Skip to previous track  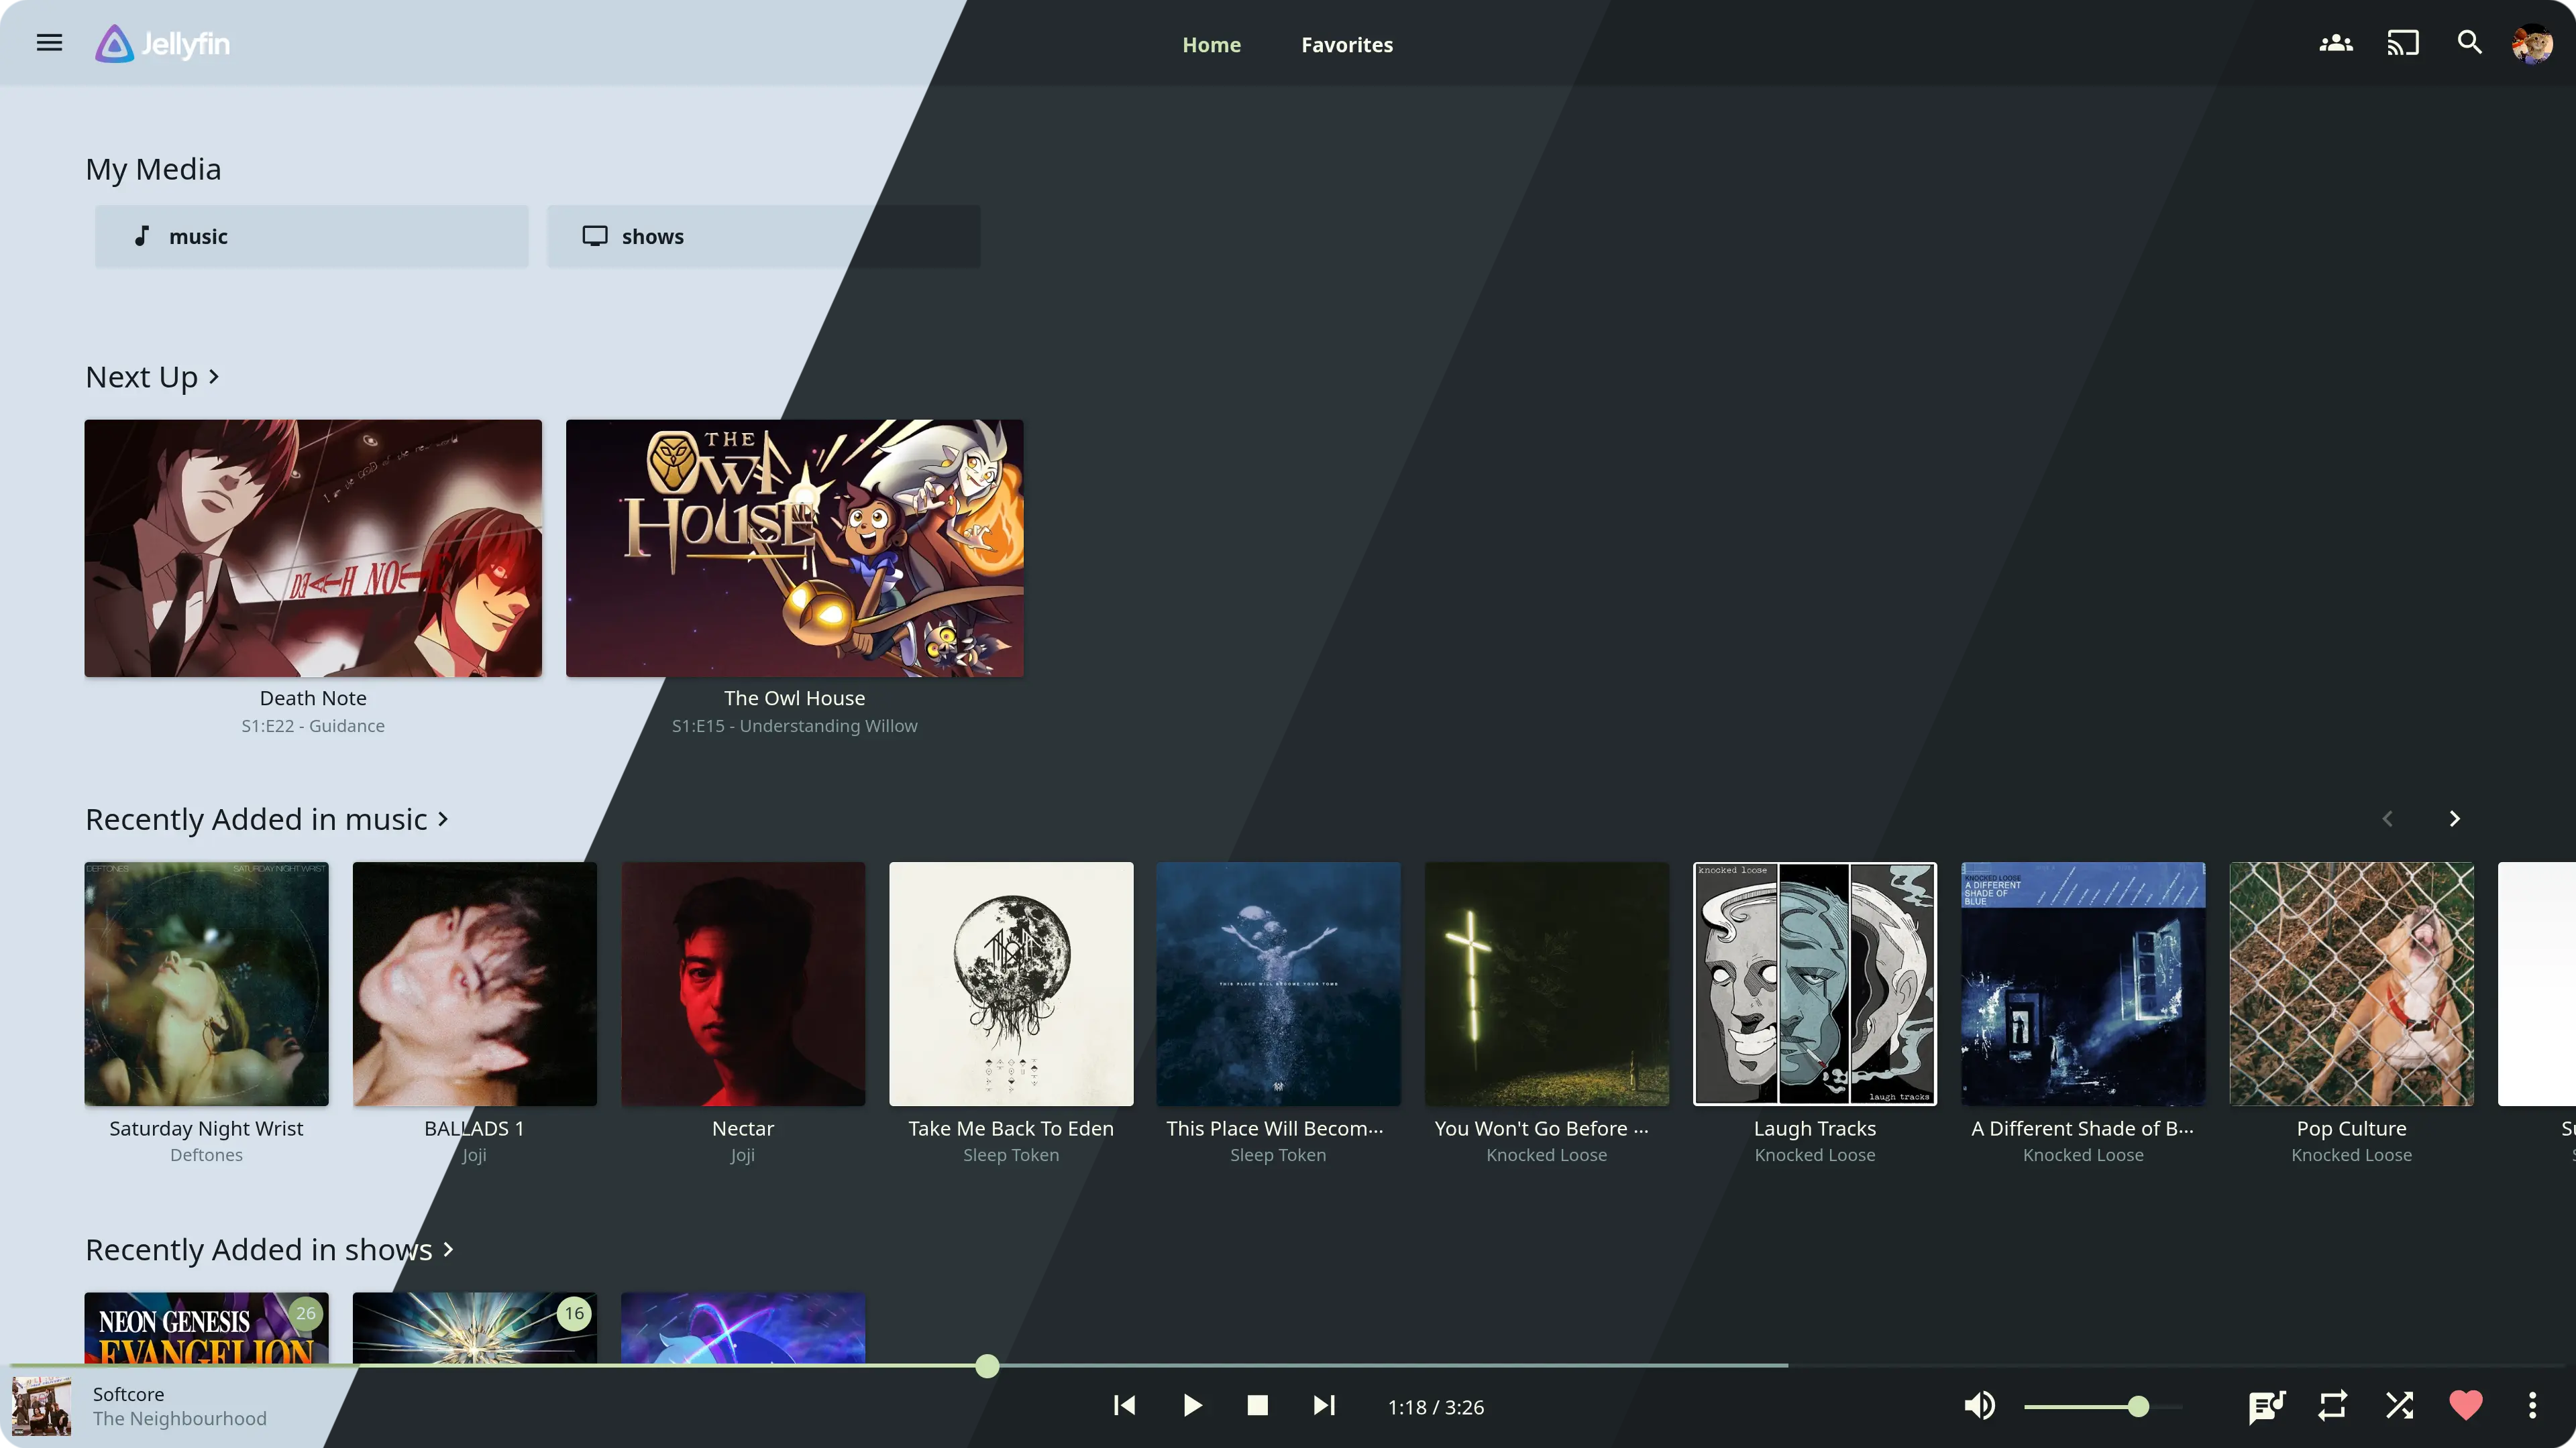click(x=1124, y=1406)
